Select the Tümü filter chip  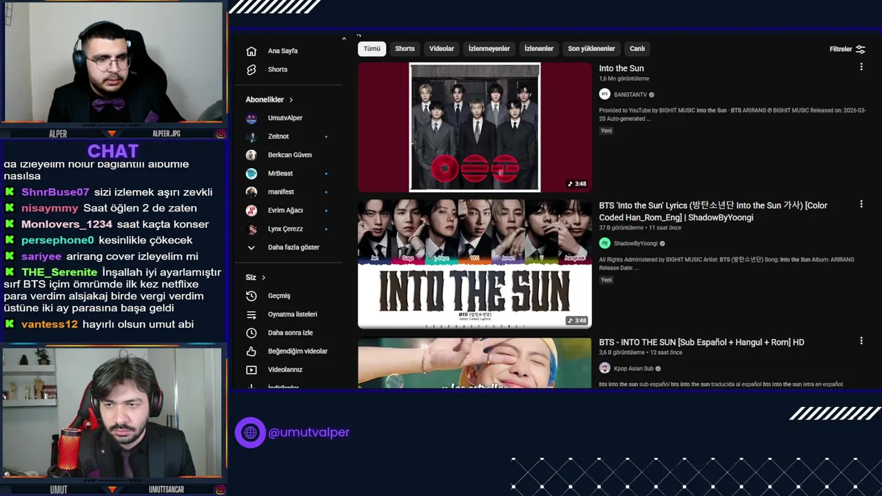[372, 49]
